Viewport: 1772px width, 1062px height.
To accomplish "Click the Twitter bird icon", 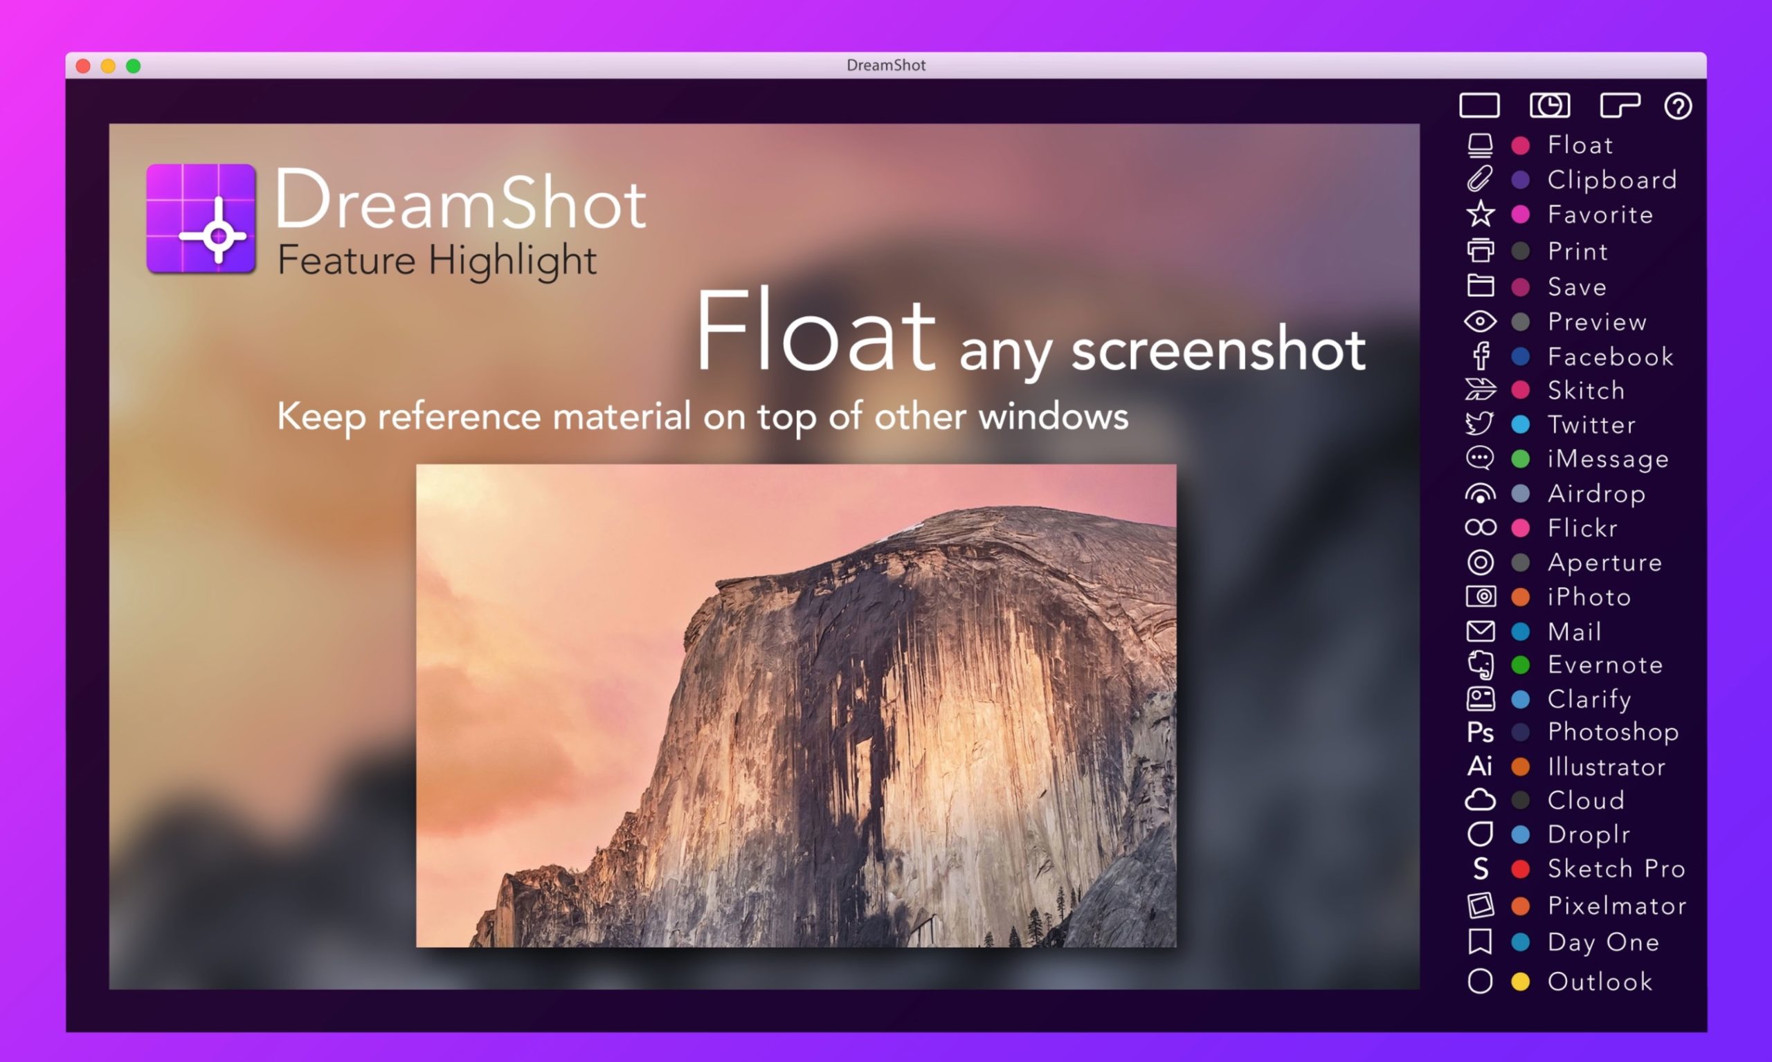I will tap(1481, 423).
